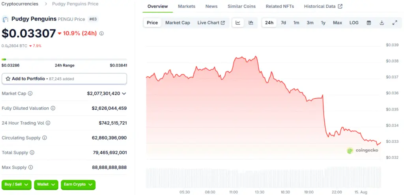Open the Max Supply info icon
This screenshot has width=404, height=195.
31,167
